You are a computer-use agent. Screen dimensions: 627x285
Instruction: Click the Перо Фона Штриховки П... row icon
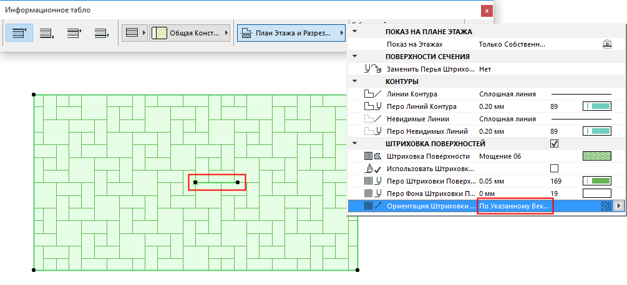[373, 194]
